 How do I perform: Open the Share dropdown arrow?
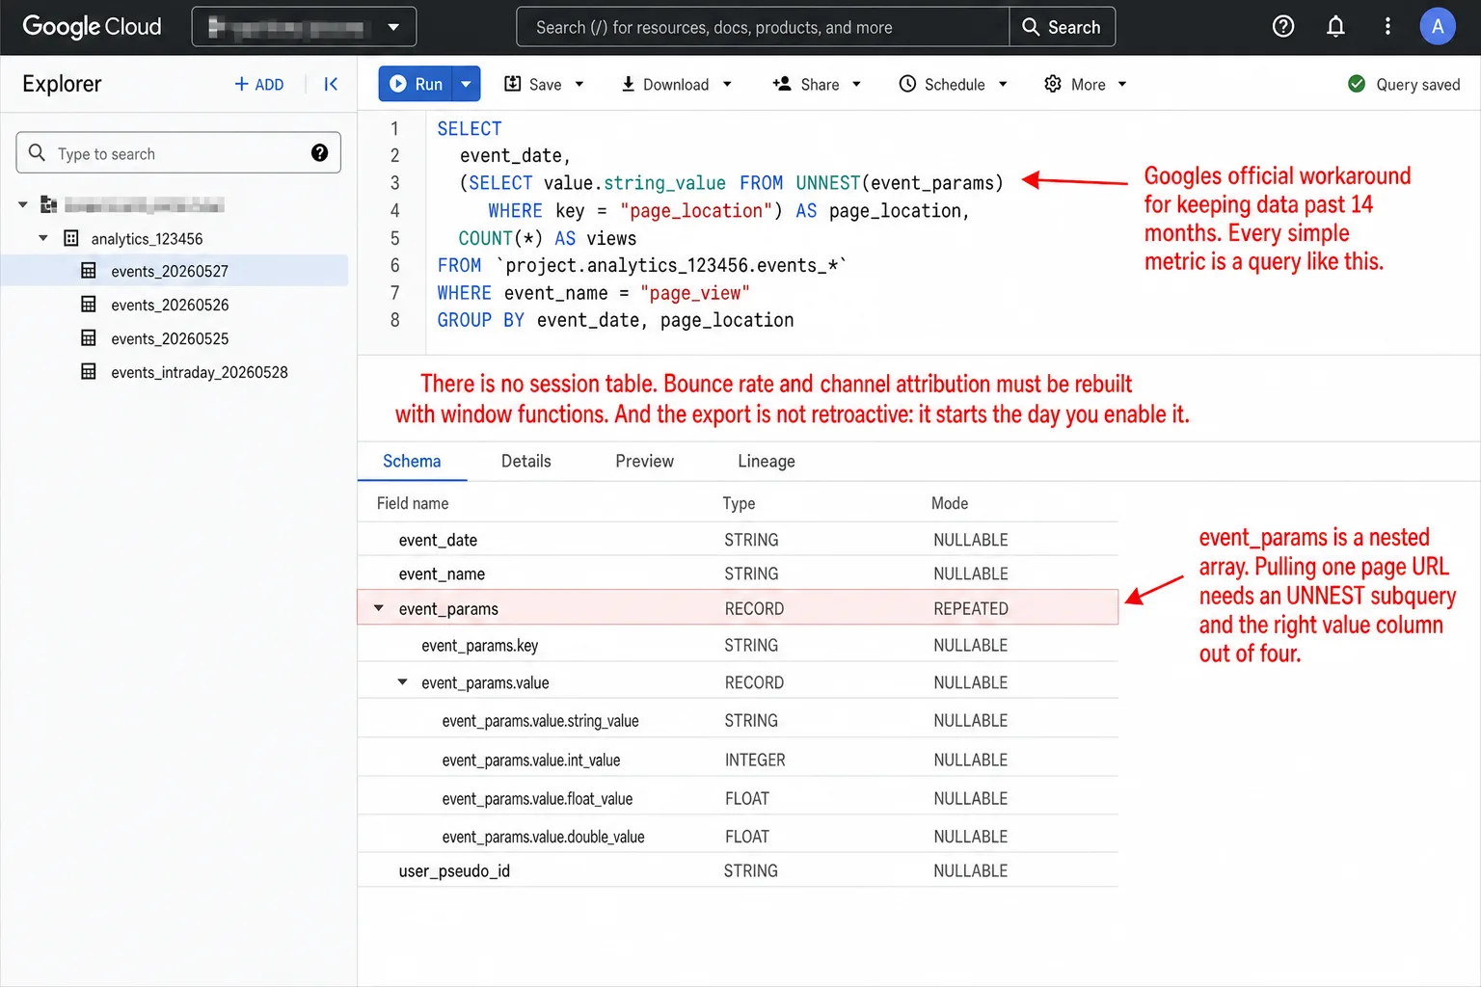[856, 85]
